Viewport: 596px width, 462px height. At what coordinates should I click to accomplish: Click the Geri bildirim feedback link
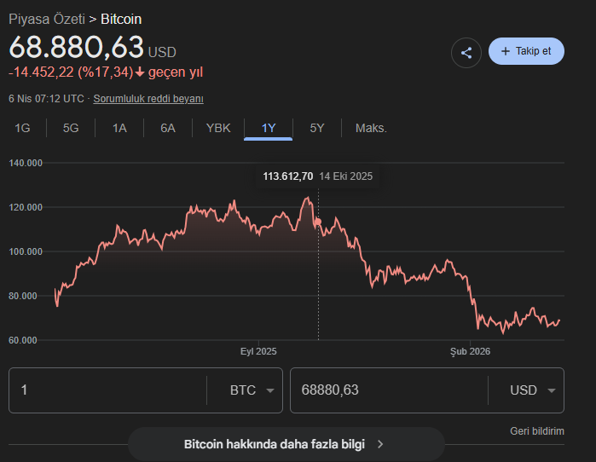click(x=536, y=431)
